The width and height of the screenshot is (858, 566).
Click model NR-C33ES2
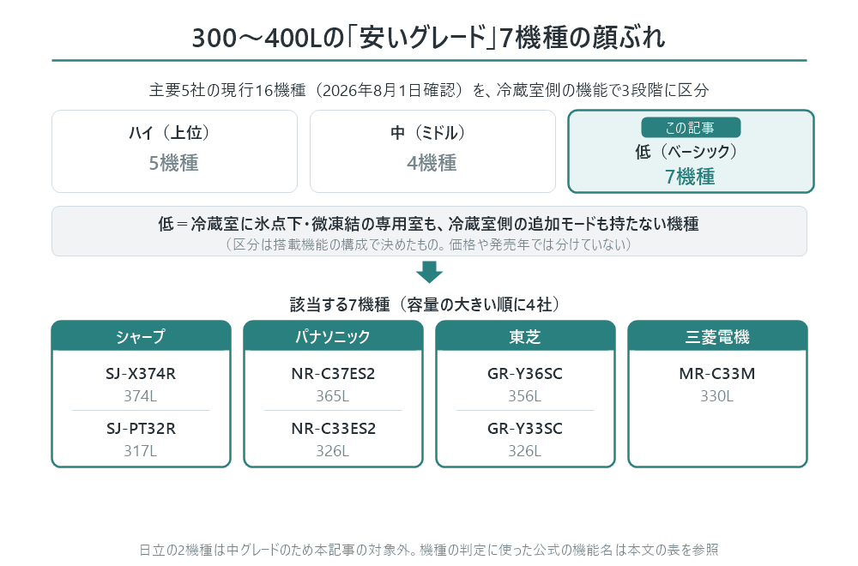tap(333, 429)
